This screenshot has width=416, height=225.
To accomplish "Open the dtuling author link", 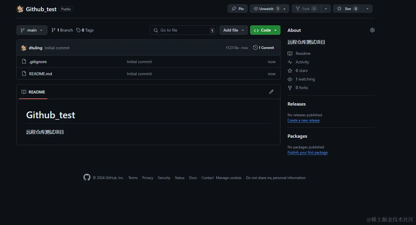I will [36, 48].
